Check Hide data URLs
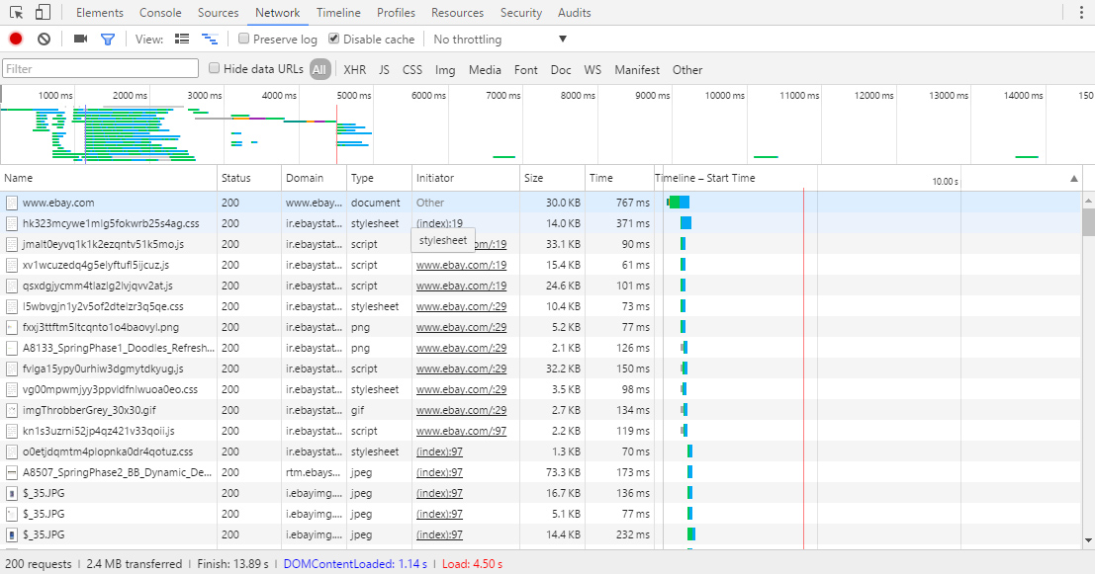The width and height of the screenshot is (1095, 574). tap(214, 69)
